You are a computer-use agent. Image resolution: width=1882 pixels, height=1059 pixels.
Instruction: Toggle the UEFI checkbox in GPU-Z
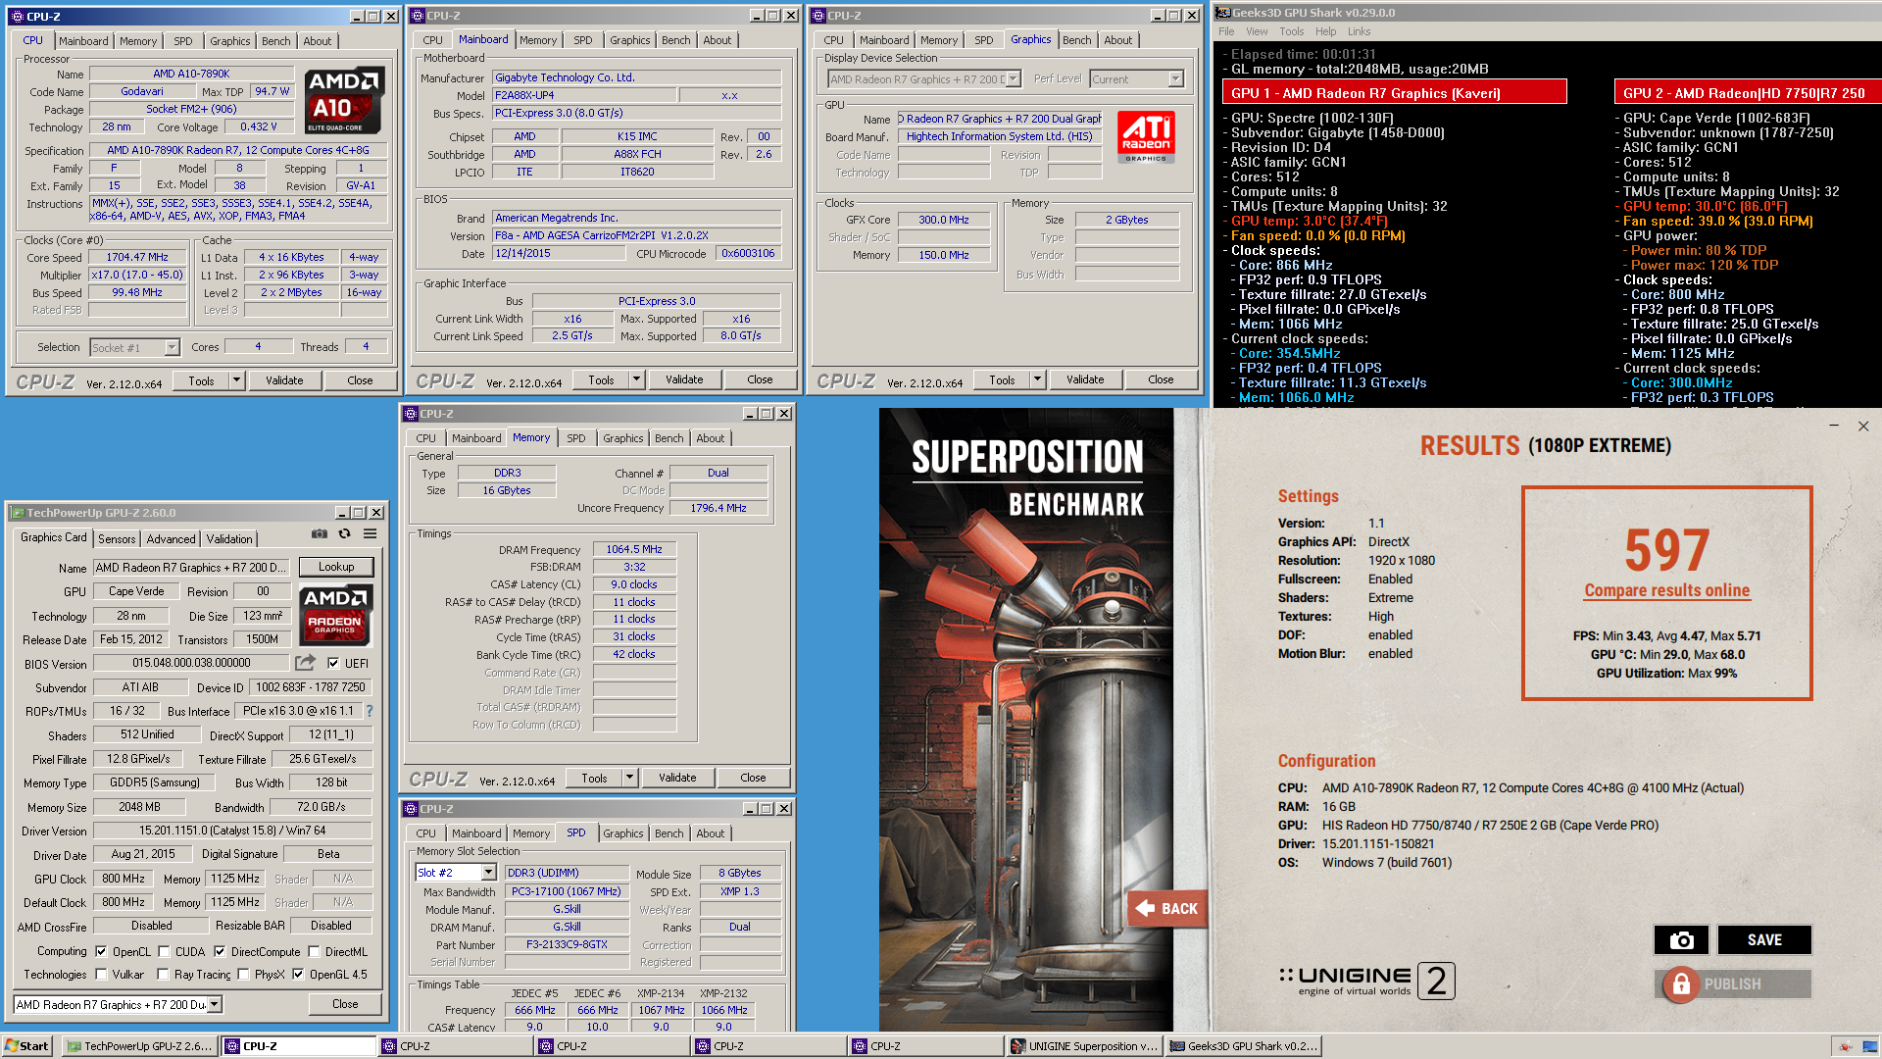333,663
